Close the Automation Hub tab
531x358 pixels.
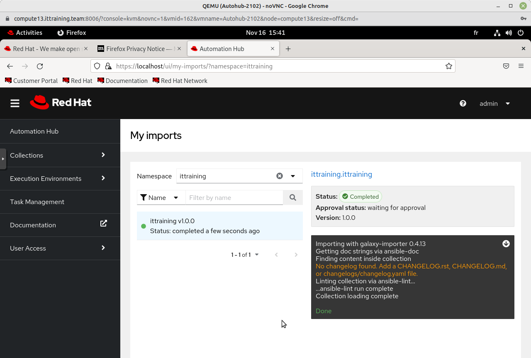(x=273, y=49)
